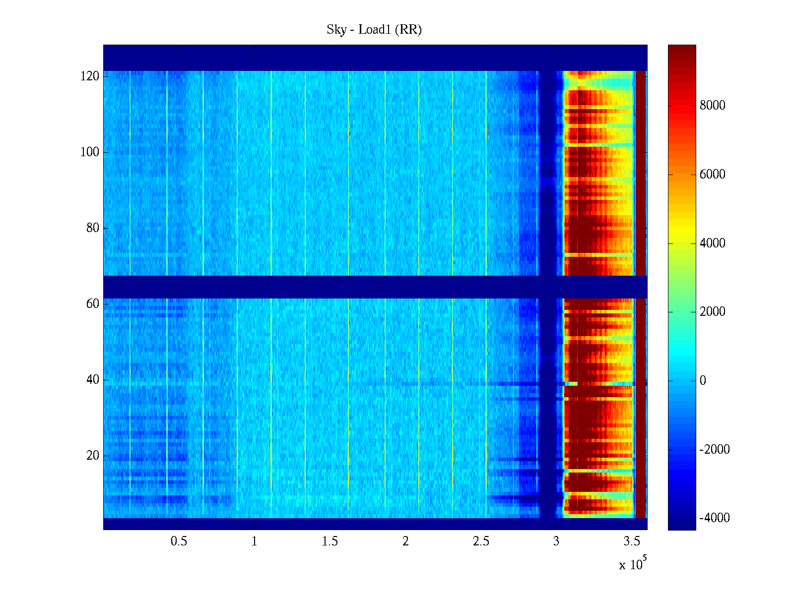
Task: Click the plot title "Sky - Load1 (RR)"
Action: tap(374, 30)
